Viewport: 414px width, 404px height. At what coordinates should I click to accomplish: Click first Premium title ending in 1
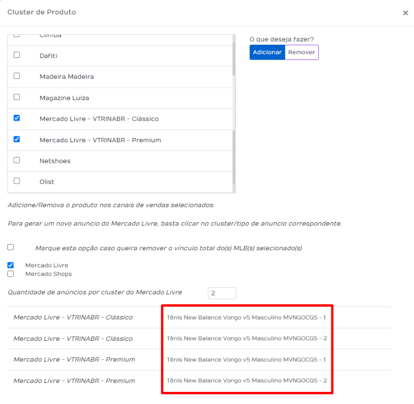coord(246,360)
